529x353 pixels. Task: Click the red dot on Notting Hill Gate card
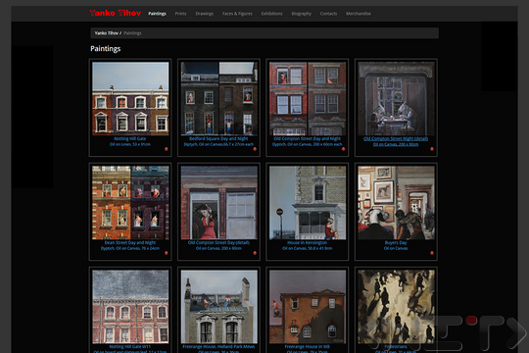pyautogui.click(x=166, y=149)
